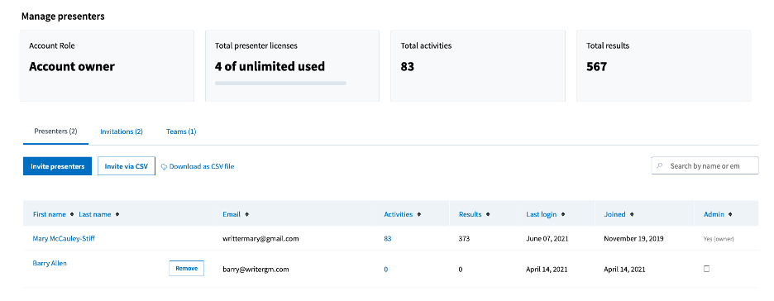774x301 pixels.
Task: Open Mary McCauley-Stiff presenter link
Action: (64, 239)
